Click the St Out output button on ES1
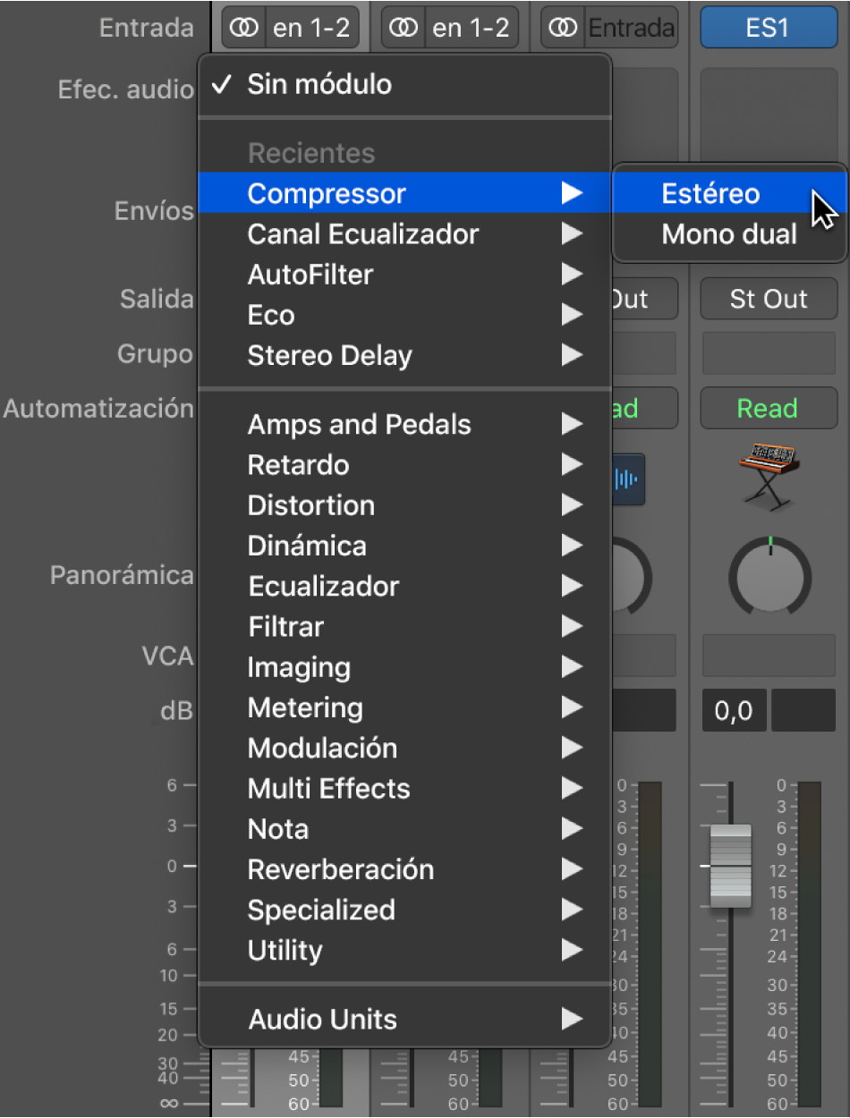Viewport: 850px width, 1118px height. coord(769,300)
